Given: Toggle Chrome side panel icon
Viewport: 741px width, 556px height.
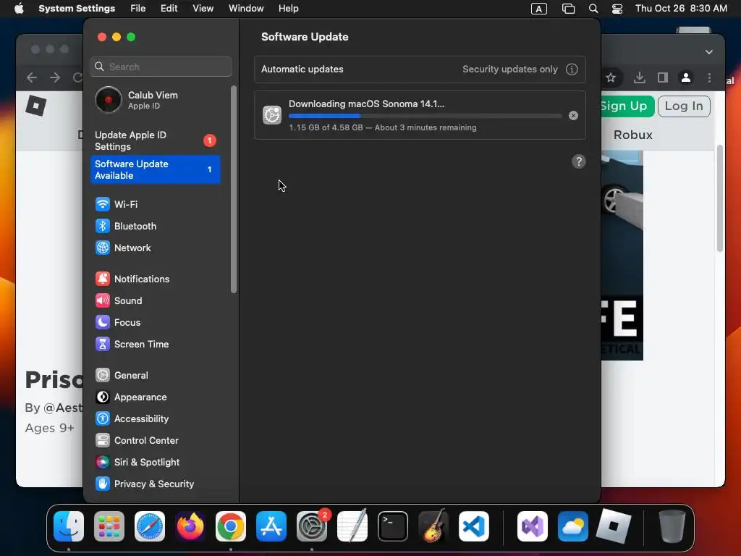Looking at the screenshot, I should point(663,77).
